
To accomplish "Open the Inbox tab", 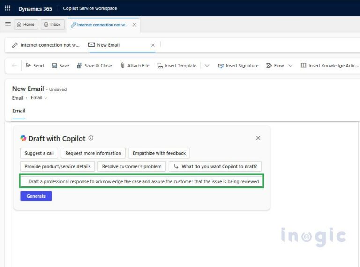I will coord(52,24).
